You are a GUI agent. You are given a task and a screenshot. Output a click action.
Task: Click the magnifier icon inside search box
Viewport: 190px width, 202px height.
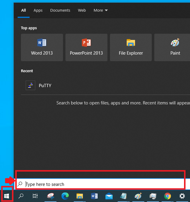20,184
